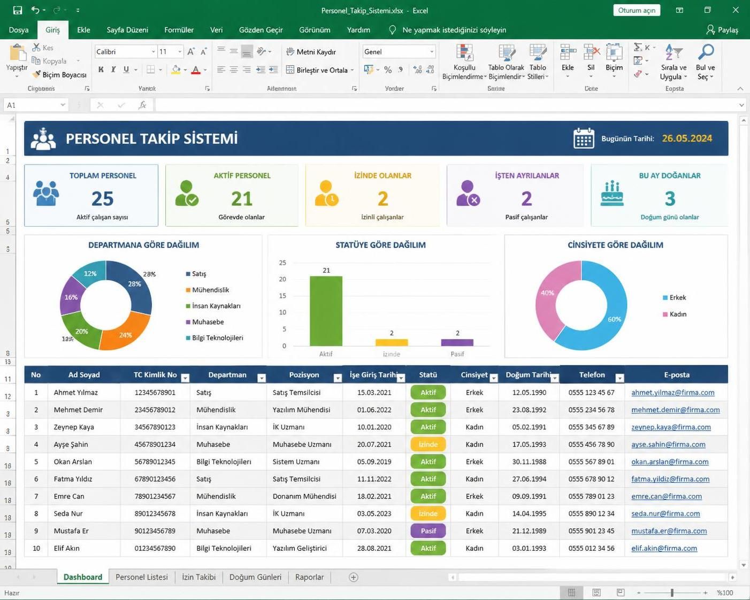Toggle italic (I) formatting
Screen dimensions: 750x600
(x=113, y=70)
